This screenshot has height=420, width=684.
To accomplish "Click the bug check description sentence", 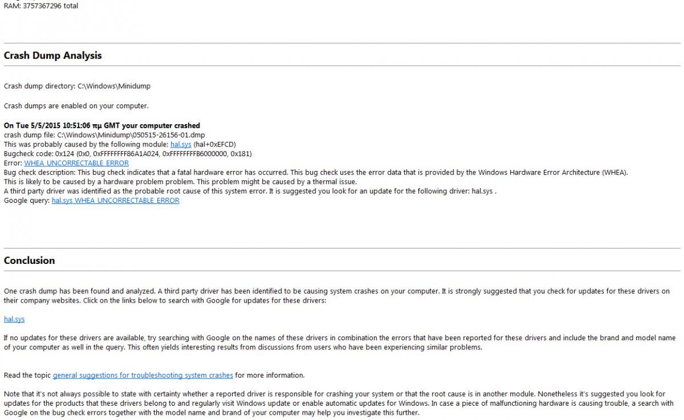I will click(x=316, y=172).
